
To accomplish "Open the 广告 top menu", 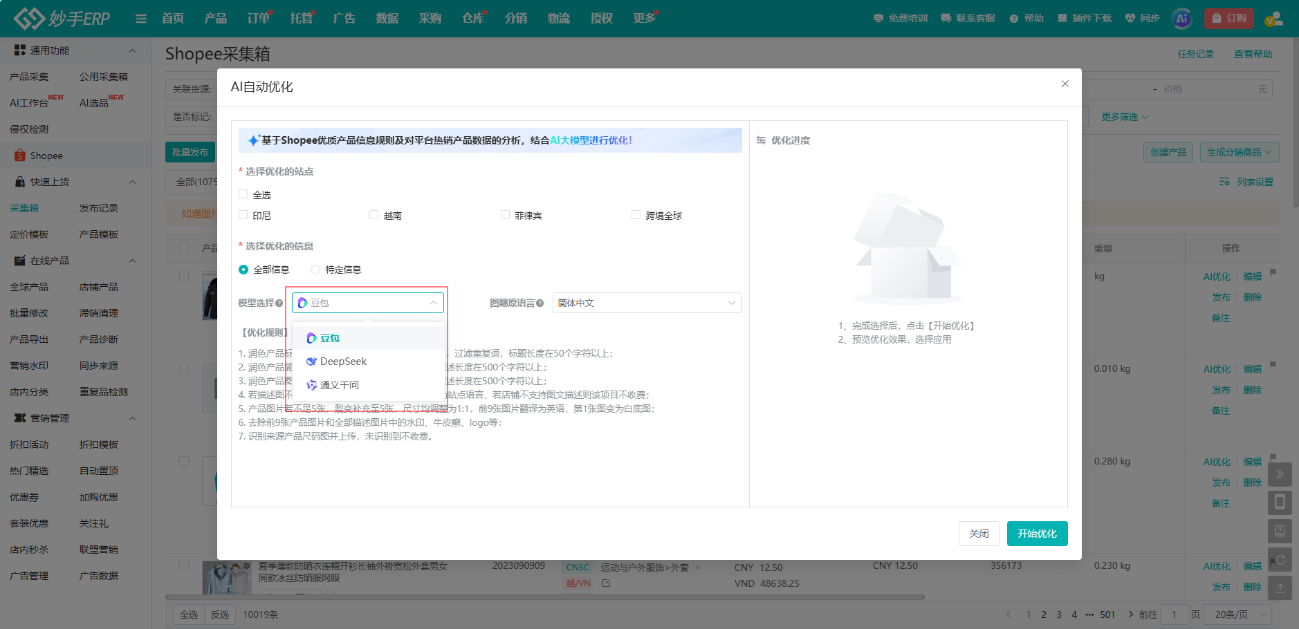I will point(344,18).
